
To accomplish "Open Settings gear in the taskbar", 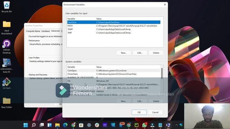I will tap(89, 125).
